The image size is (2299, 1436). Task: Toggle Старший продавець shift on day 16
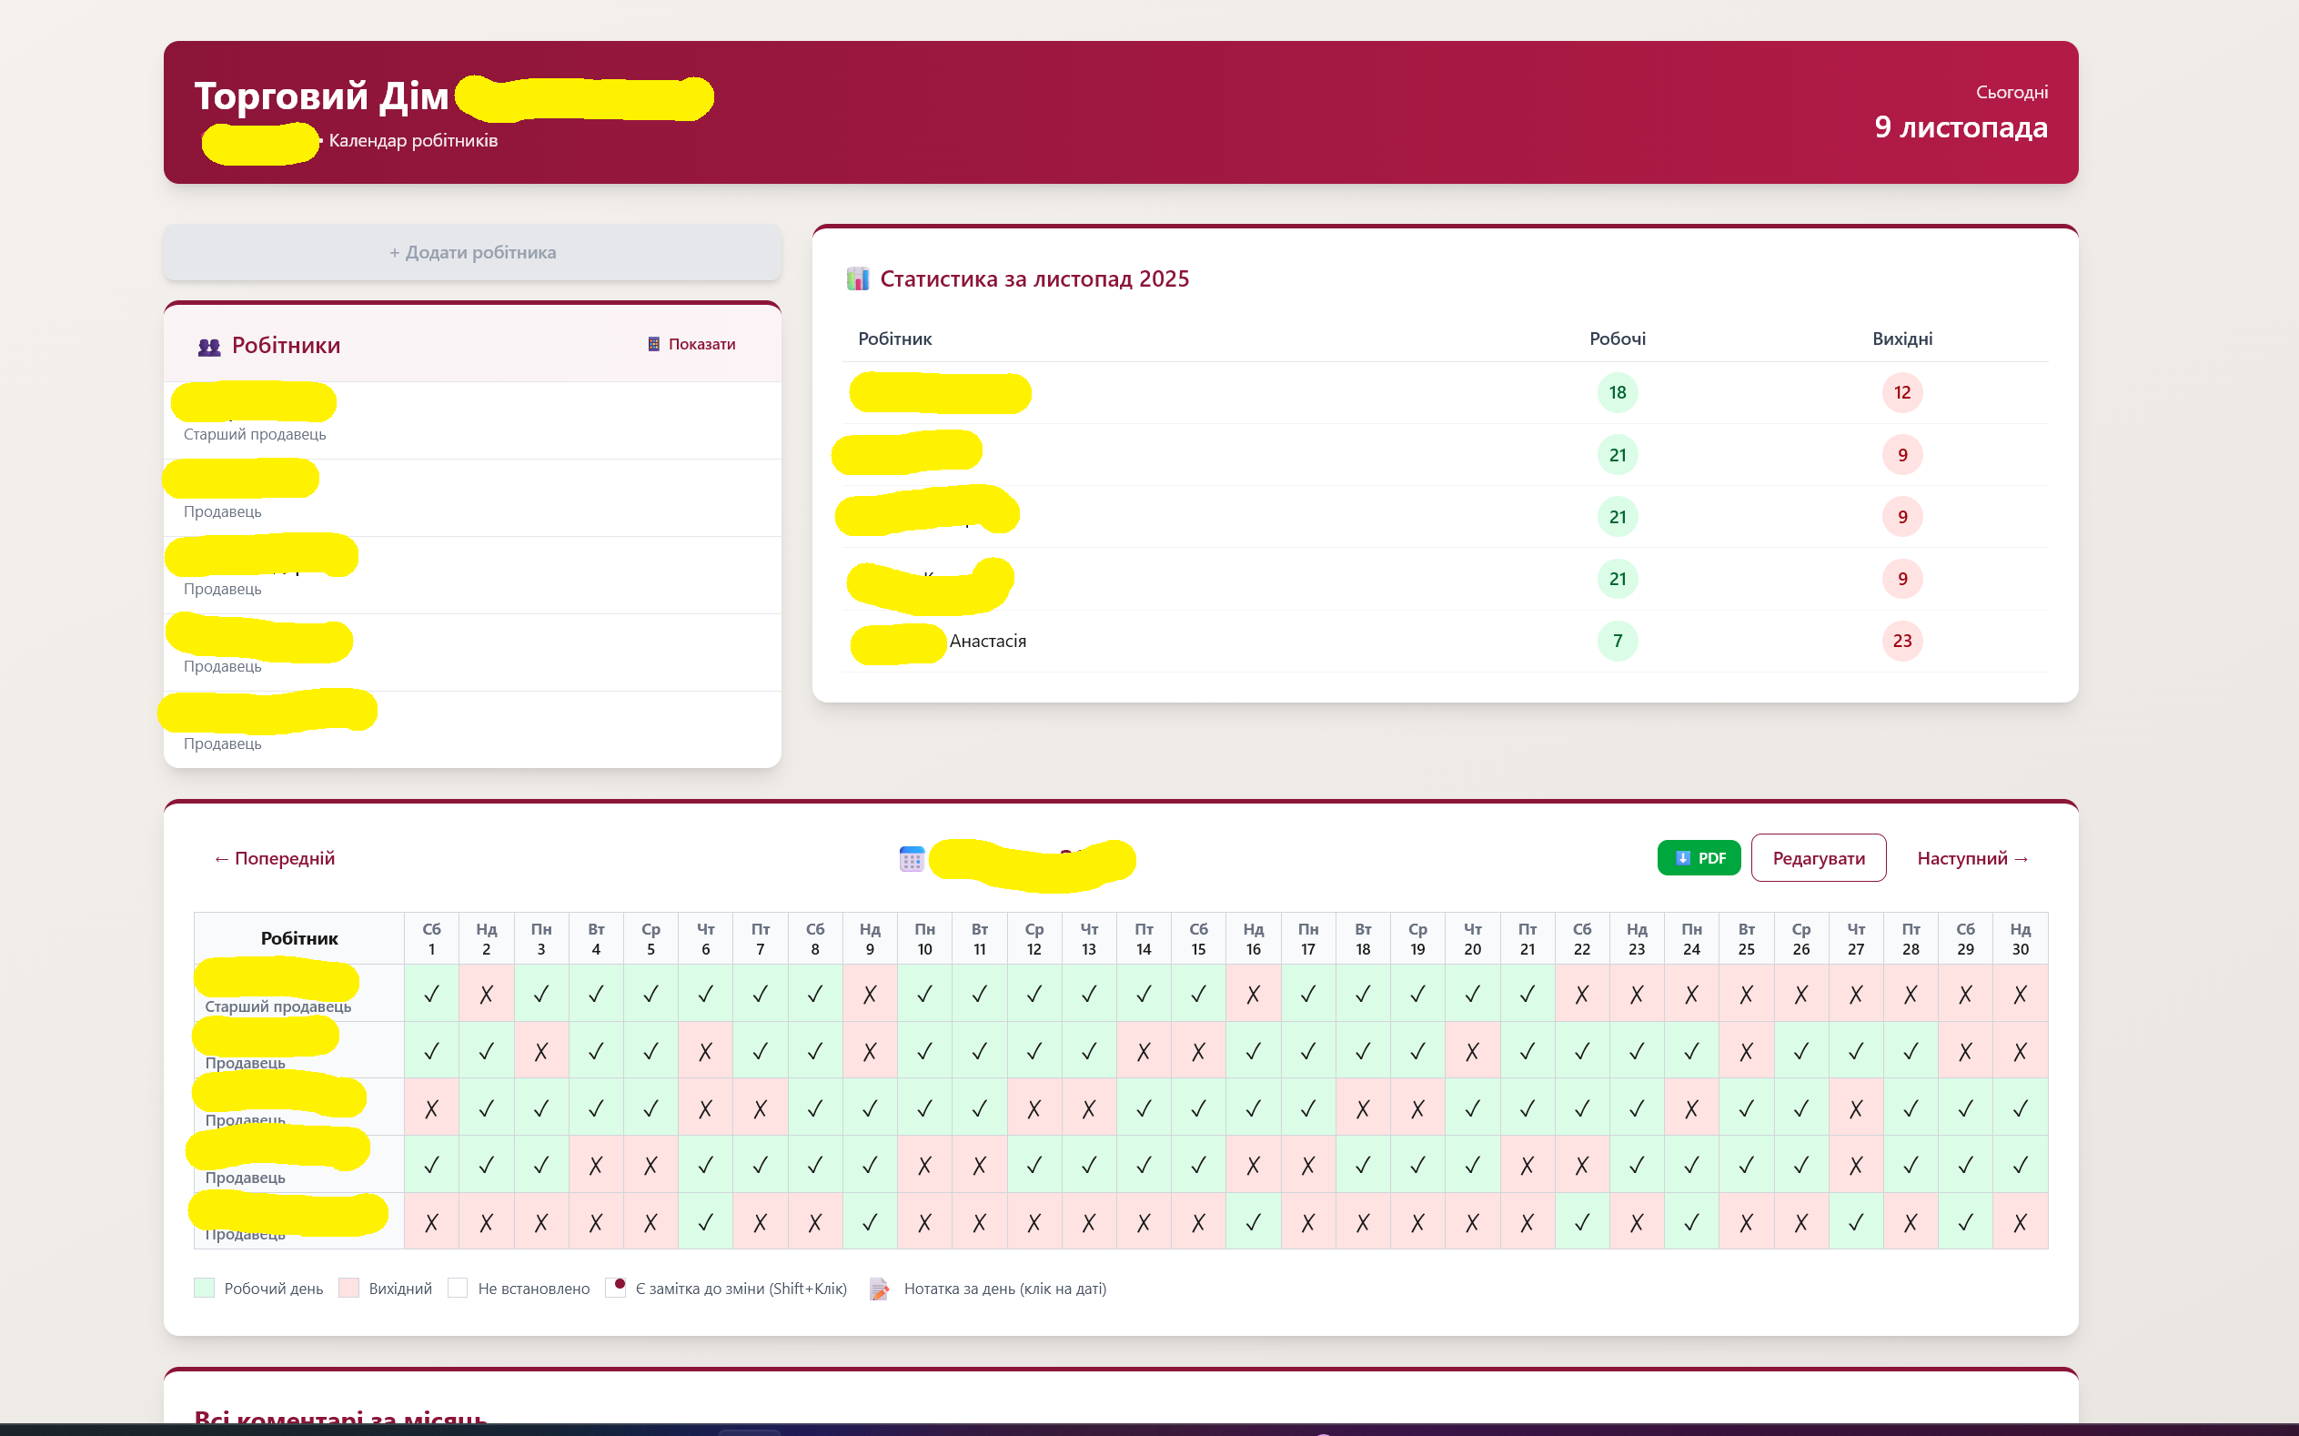pos(1253,995)
